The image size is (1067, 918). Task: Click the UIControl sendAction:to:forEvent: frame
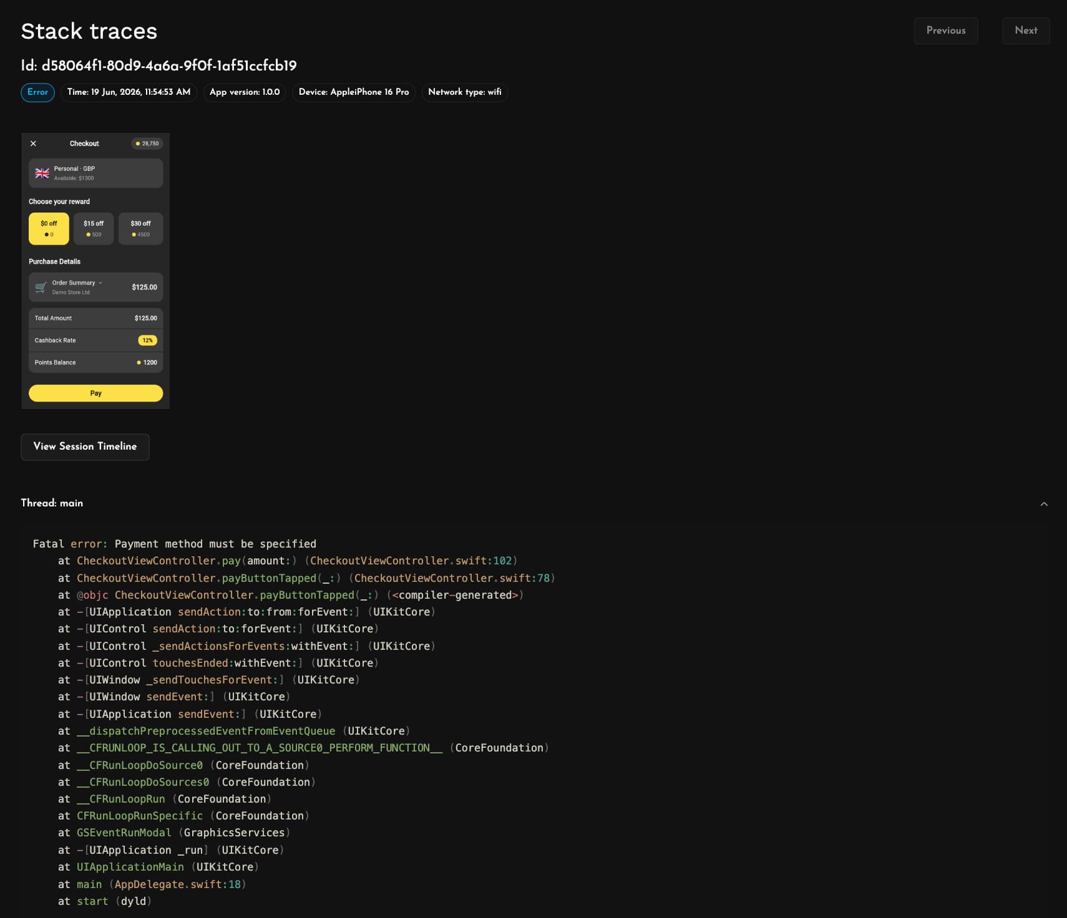pos(218,629)
